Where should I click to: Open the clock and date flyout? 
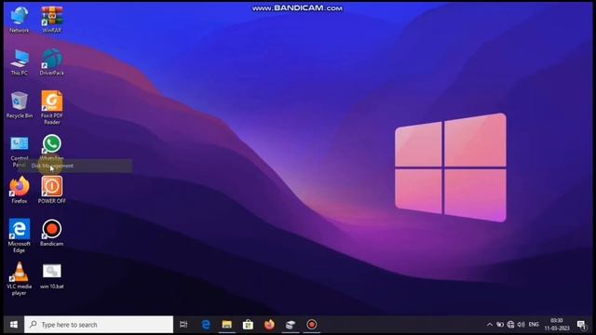557,325
